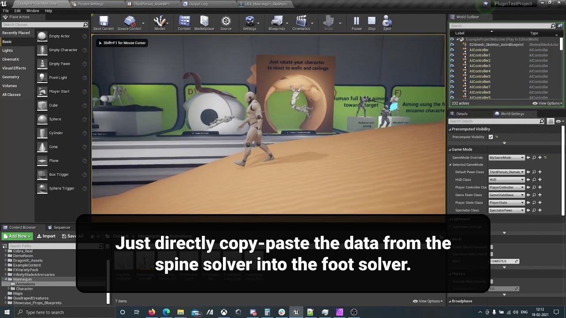Select the Cone shape actor
The width and height of the screenshot is (566, 318).
coord(62,147)
